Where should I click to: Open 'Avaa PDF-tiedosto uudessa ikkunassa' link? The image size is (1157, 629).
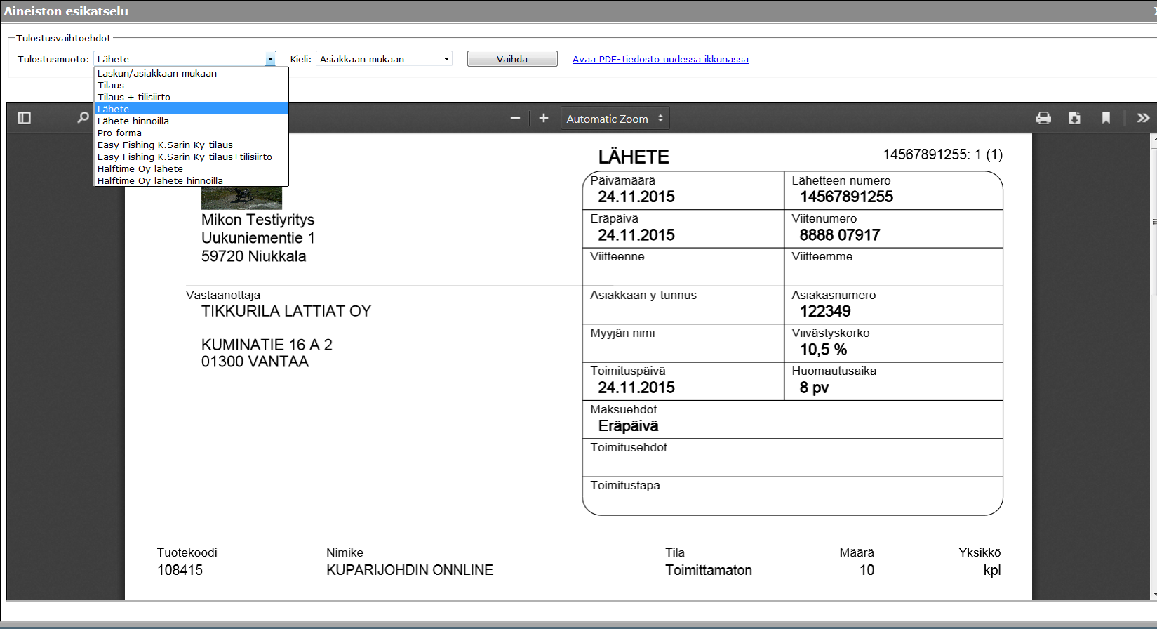[x=660, y=60]
